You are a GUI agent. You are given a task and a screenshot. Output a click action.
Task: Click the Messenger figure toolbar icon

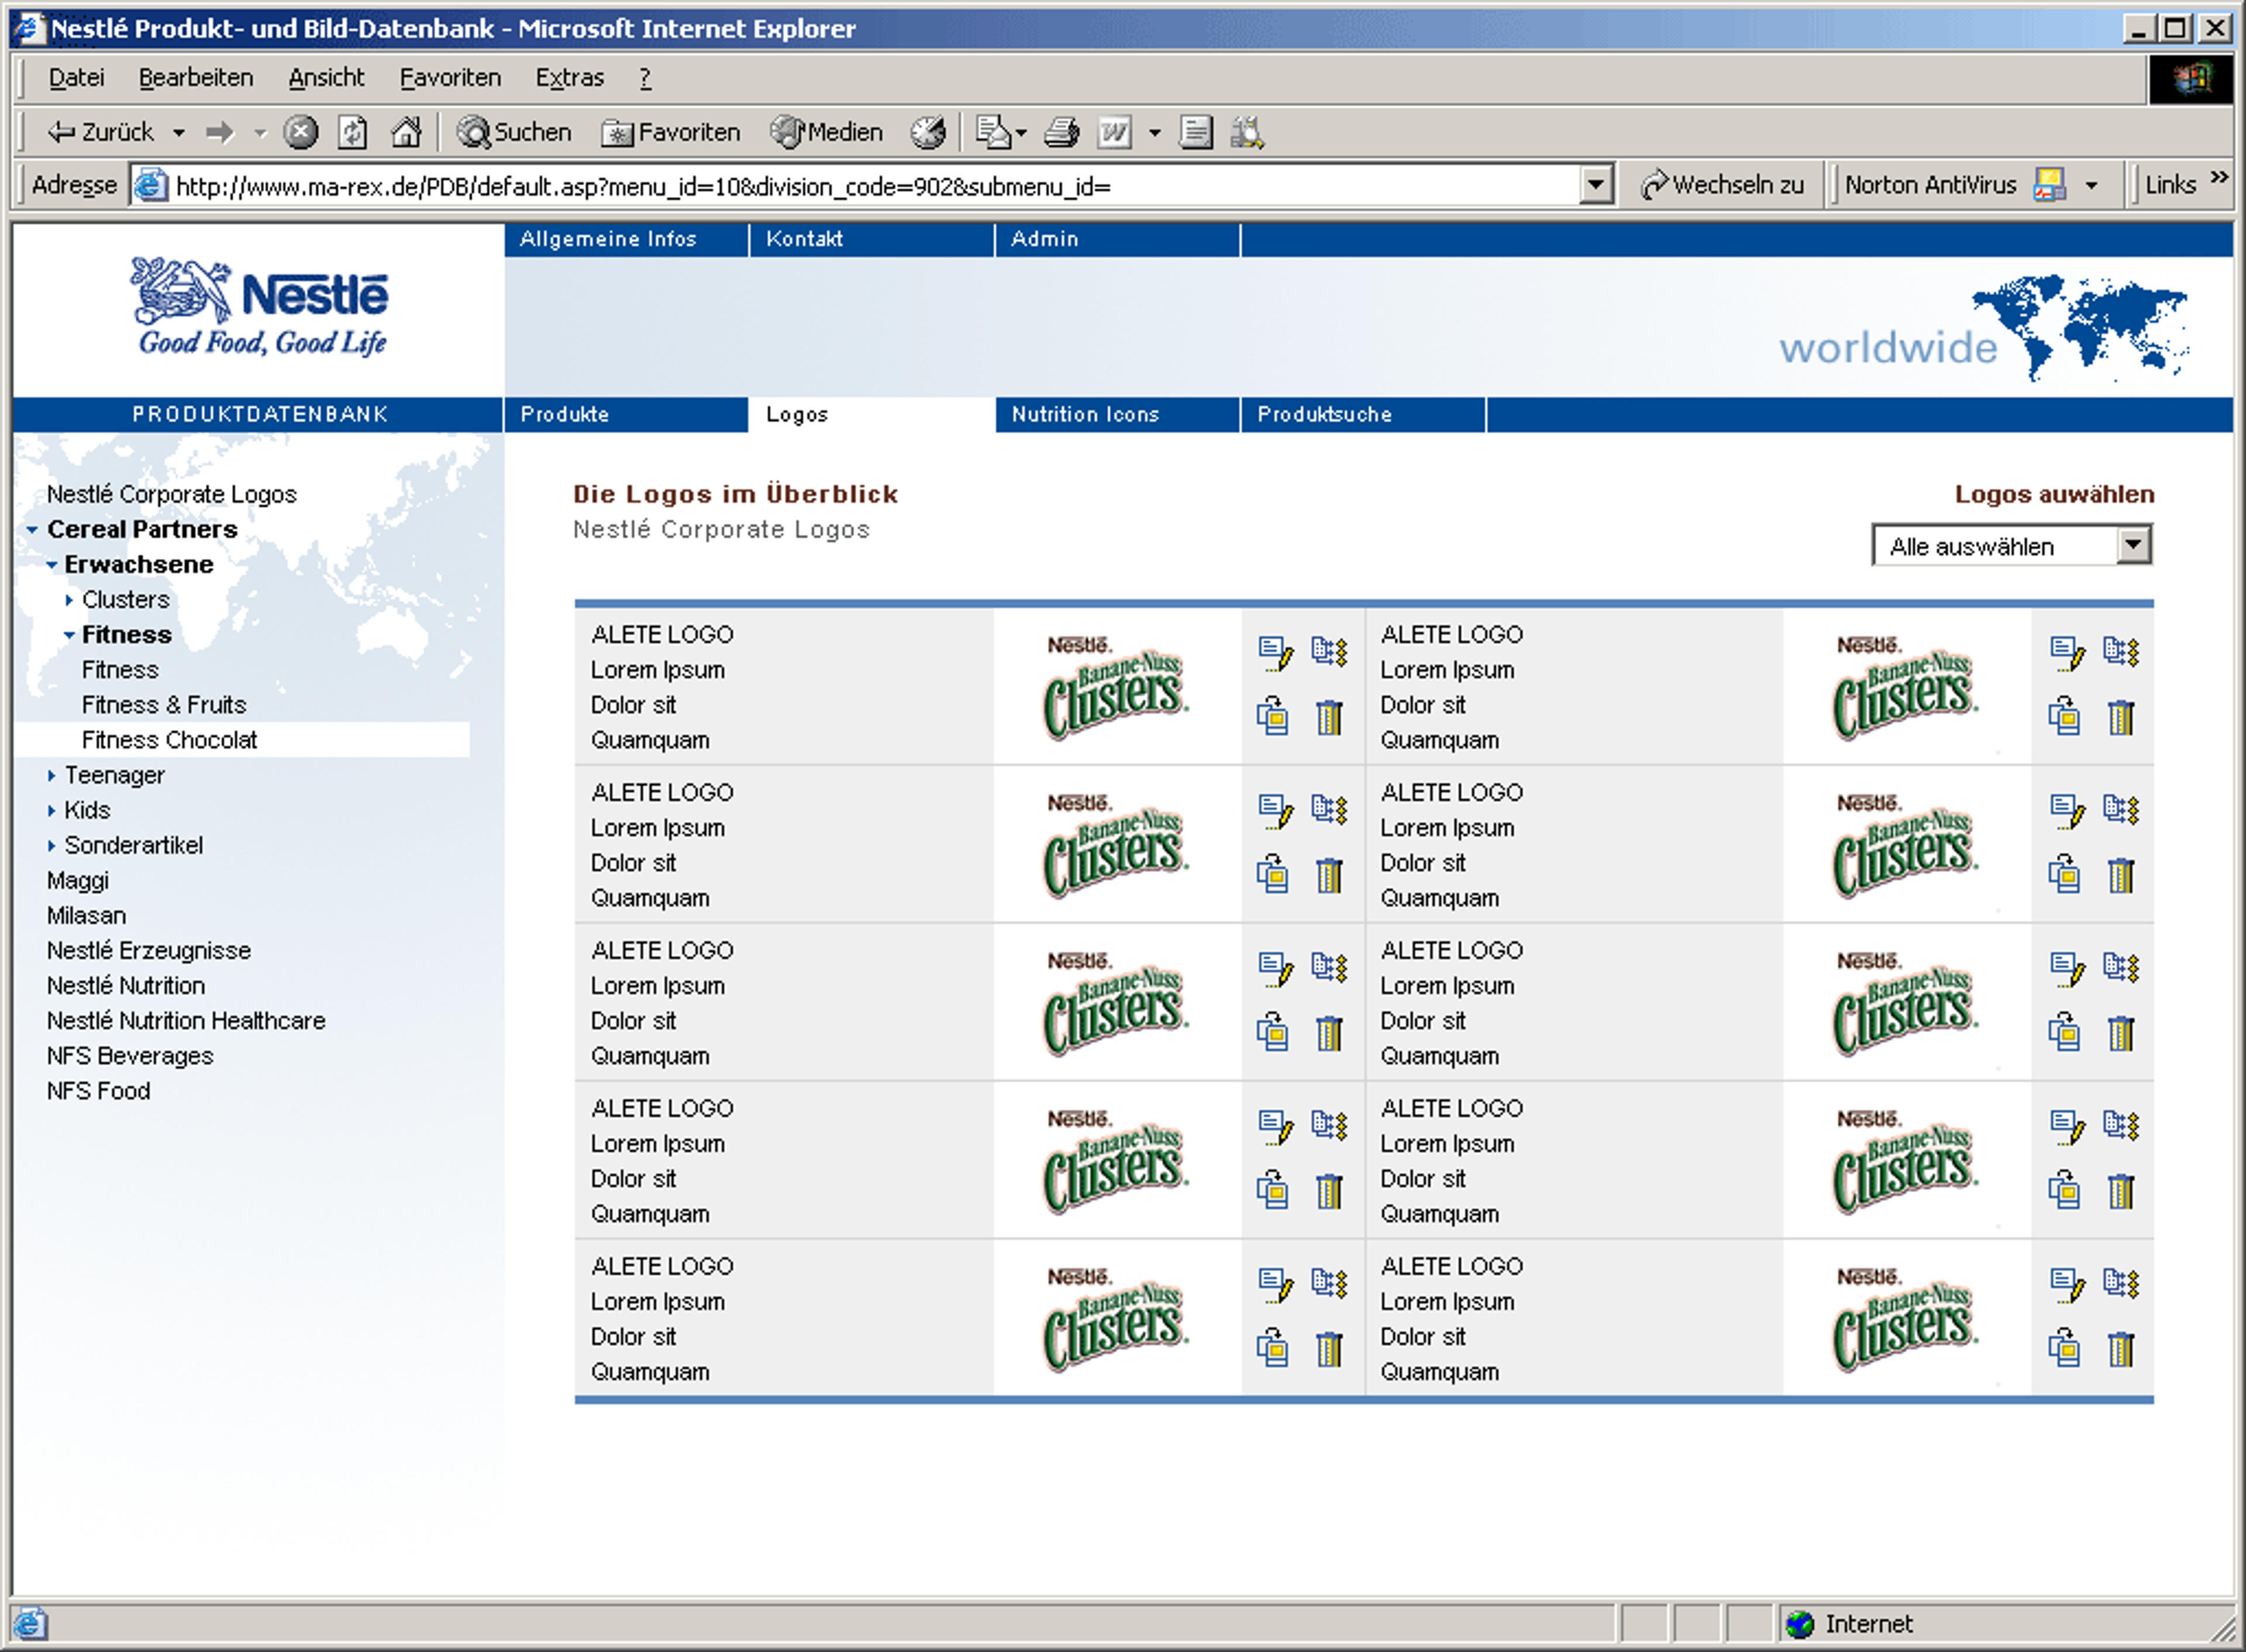1248,132
